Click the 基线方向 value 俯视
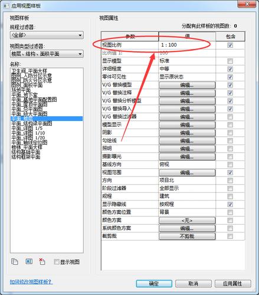 tap(165, 164)
